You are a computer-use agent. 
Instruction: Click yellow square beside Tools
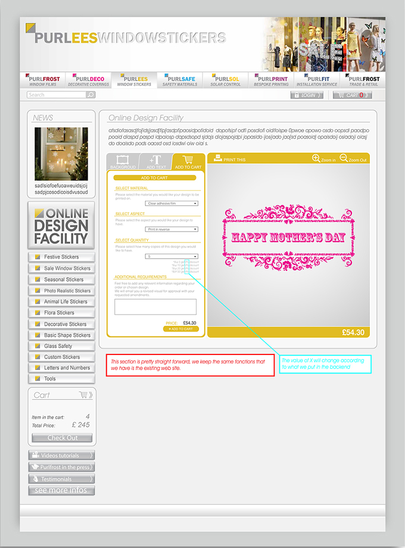(x=38, y=378)
